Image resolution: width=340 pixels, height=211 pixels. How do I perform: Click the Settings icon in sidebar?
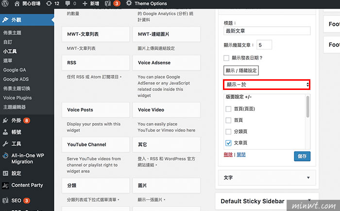point(5,173)
